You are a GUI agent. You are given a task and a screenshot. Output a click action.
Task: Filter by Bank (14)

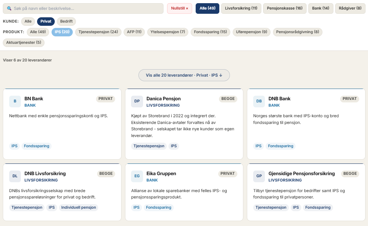[x=321, y=8]
